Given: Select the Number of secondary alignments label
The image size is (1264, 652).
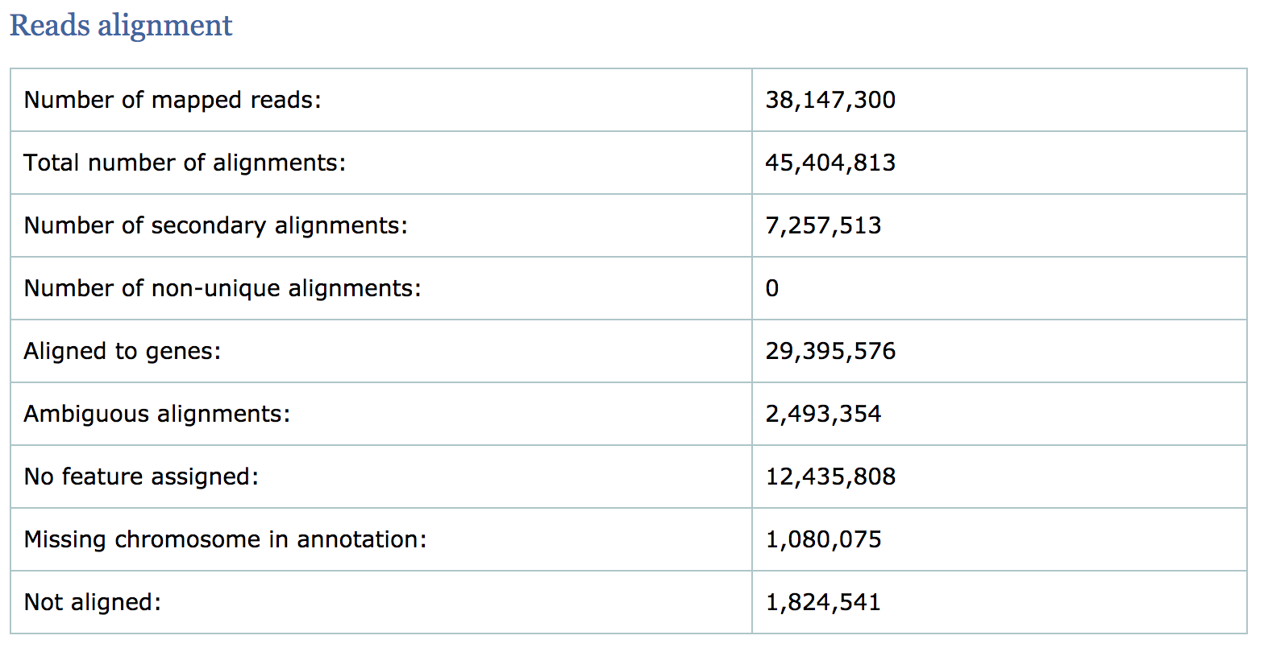Looking at the screenshot, I should tap(216, 225).
